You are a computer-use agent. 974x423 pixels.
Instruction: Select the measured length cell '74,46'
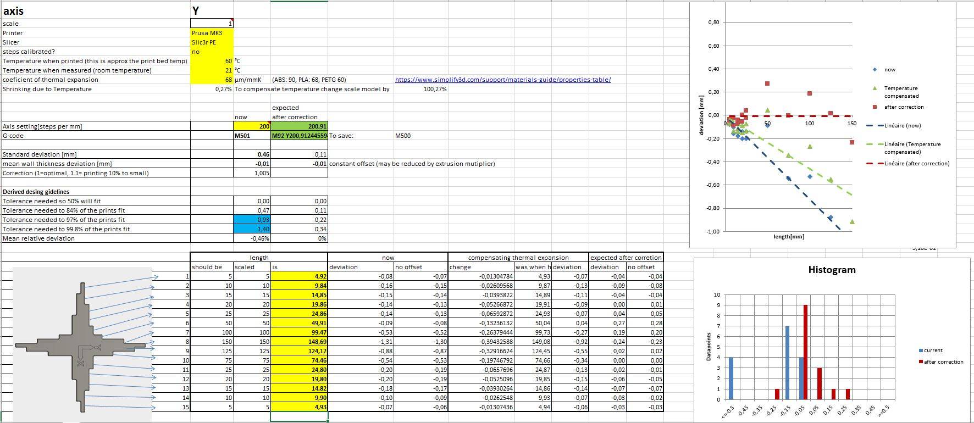[299, 360]
